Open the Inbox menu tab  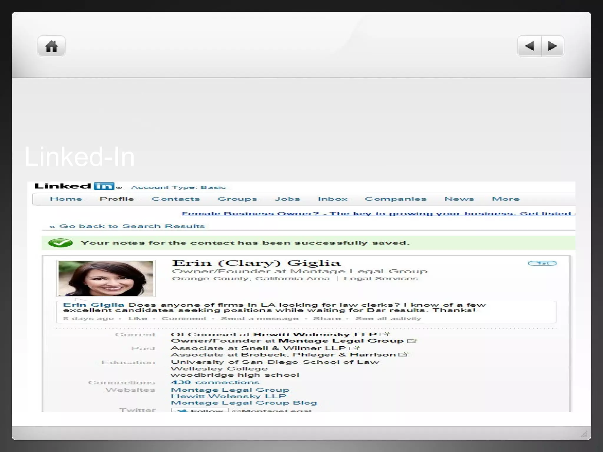tap(333, 199)
